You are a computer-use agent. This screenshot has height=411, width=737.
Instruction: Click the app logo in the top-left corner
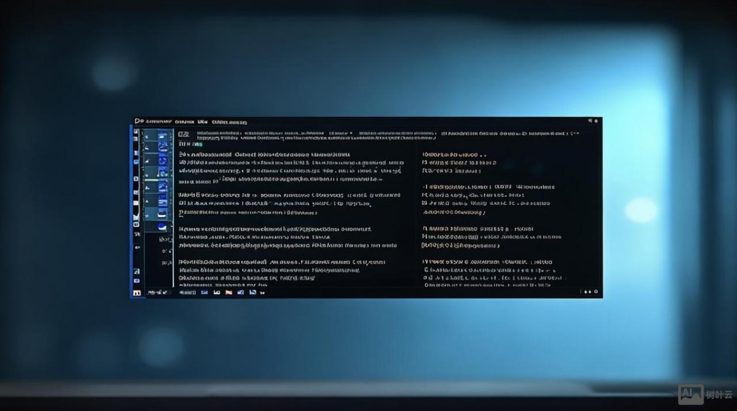(138, 121)
